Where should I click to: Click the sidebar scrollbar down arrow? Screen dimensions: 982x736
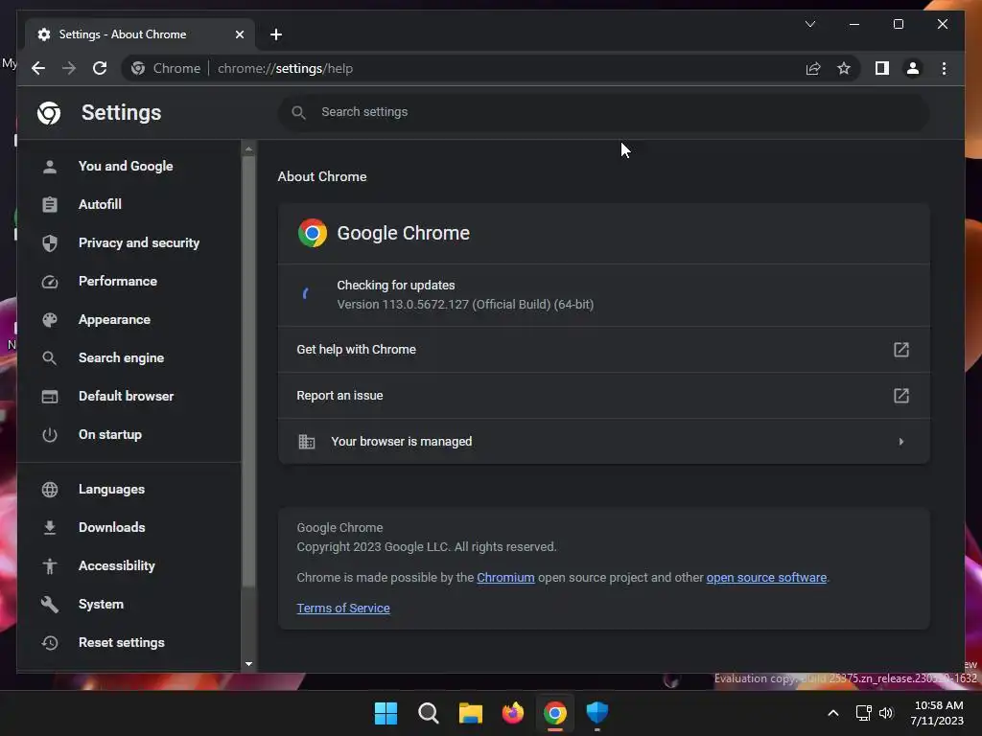(x=248, y=664)
